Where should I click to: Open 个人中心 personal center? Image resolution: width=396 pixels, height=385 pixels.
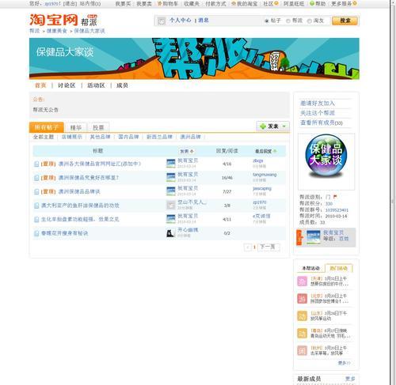tap(181, 21)
